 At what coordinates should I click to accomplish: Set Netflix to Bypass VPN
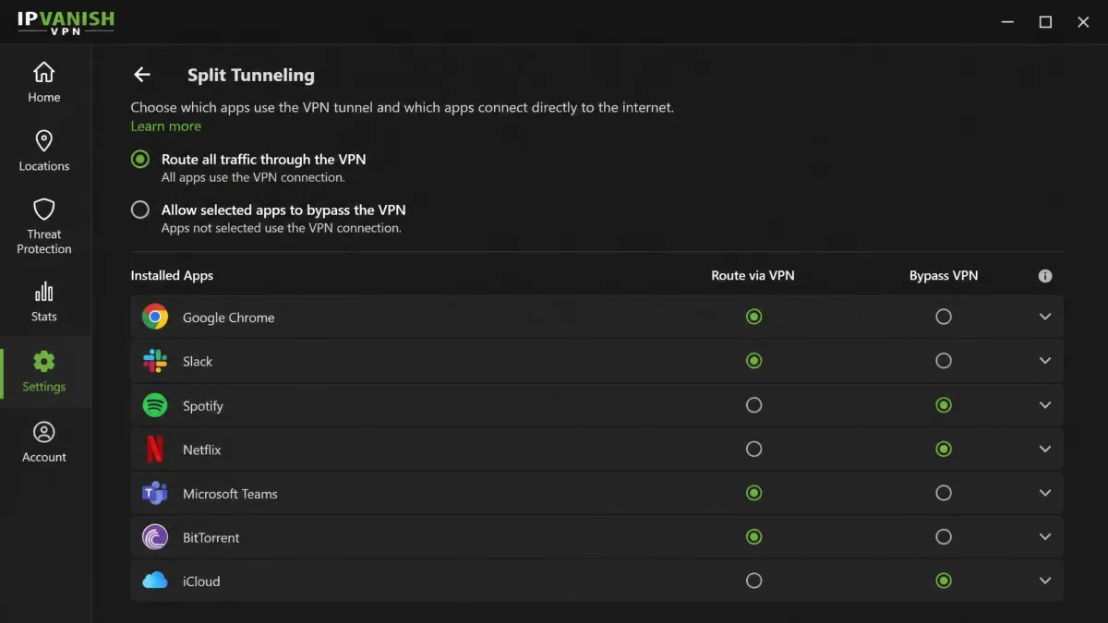click(x=944, y=449)
